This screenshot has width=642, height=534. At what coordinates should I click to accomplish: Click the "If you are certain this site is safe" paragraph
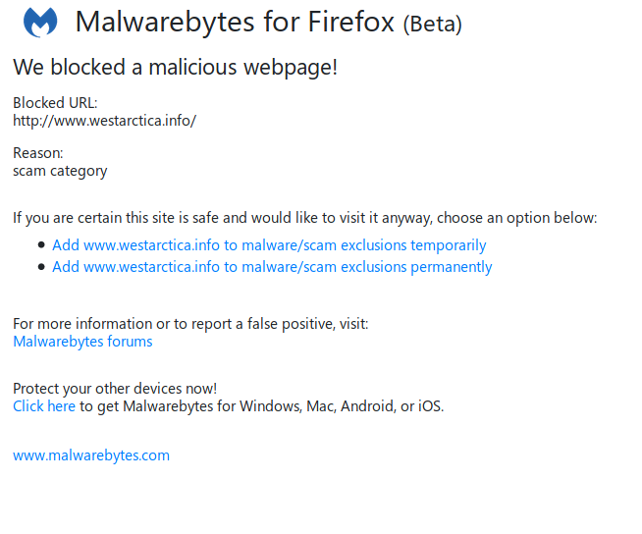coord(304,218)
